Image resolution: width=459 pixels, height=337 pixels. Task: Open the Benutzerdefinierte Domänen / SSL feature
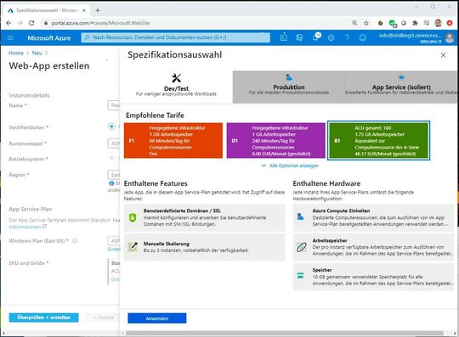point(204,217)
